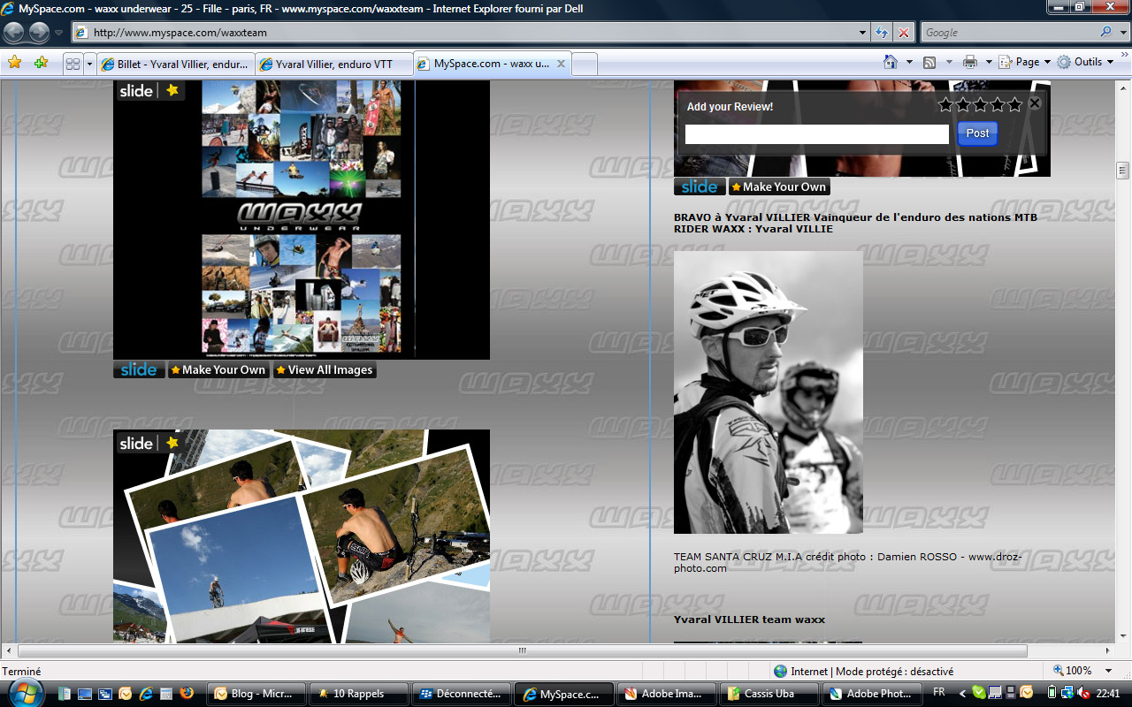This screenshot has width=1132, height=707.
Task: Switch to Yvaral Villier, enduro VTT tab
Action: (x=333, y=65)
